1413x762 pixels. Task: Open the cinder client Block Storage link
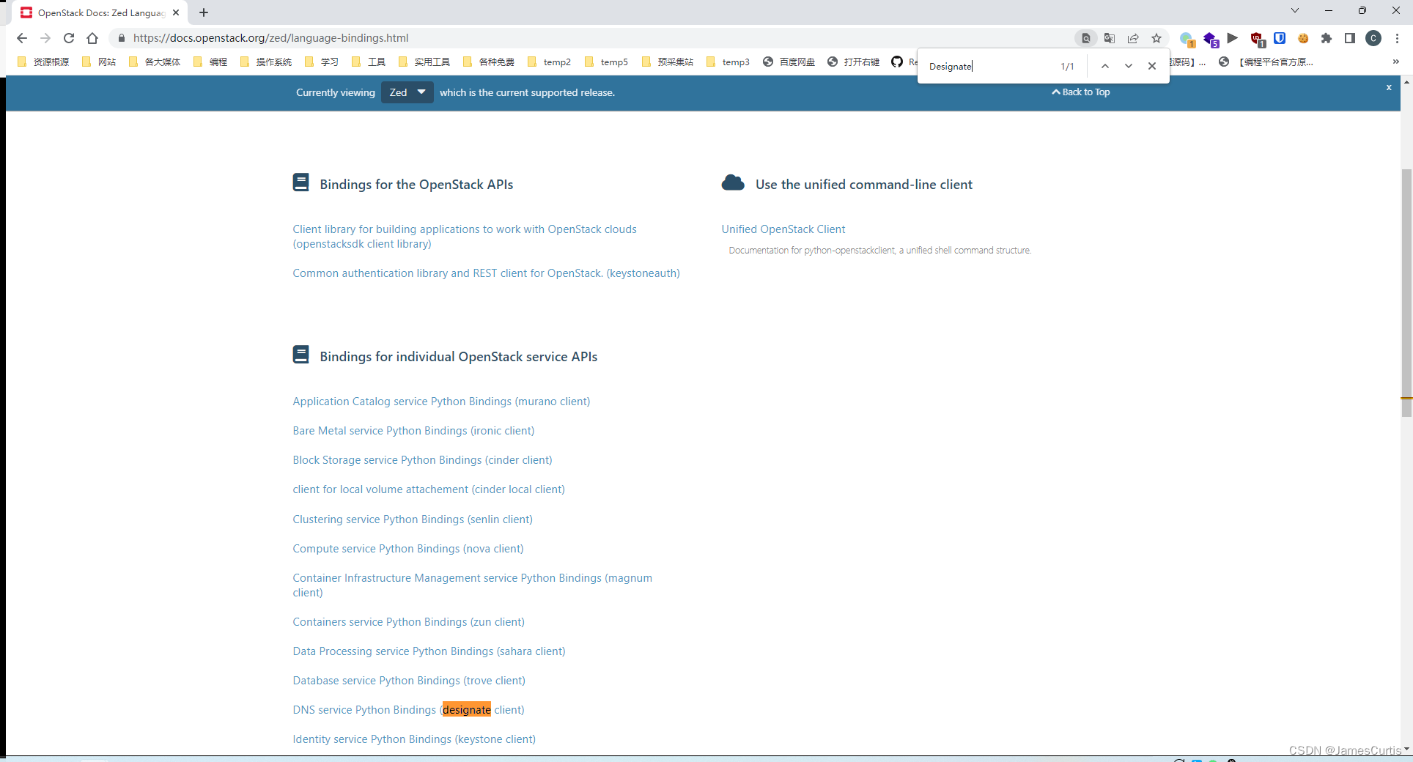422,459
